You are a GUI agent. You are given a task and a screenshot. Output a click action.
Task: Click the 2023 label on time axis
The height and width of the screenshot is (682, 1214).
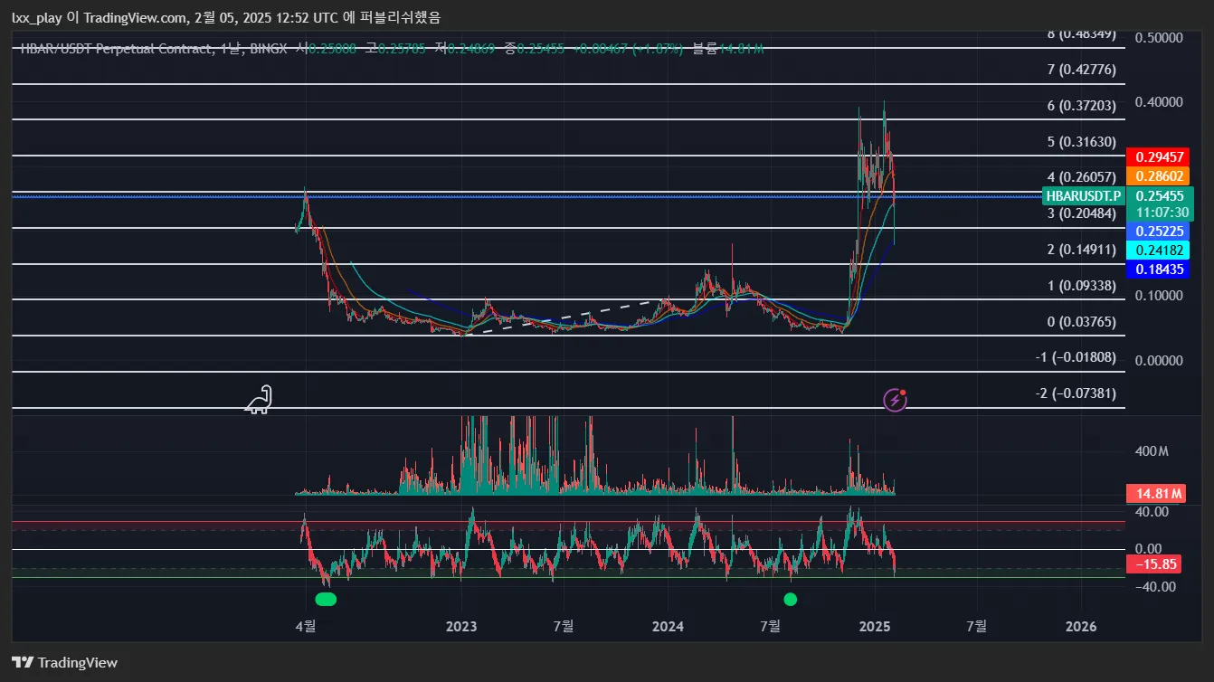pos(461,626)
